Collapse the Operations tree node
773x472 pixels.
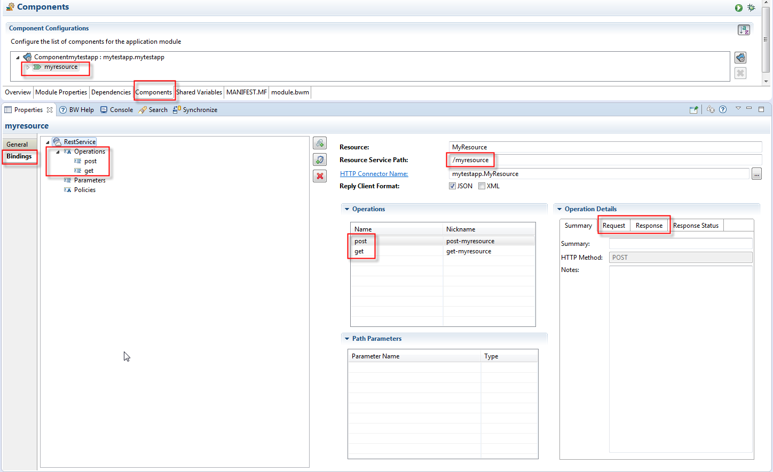click(x=58, y=152)
